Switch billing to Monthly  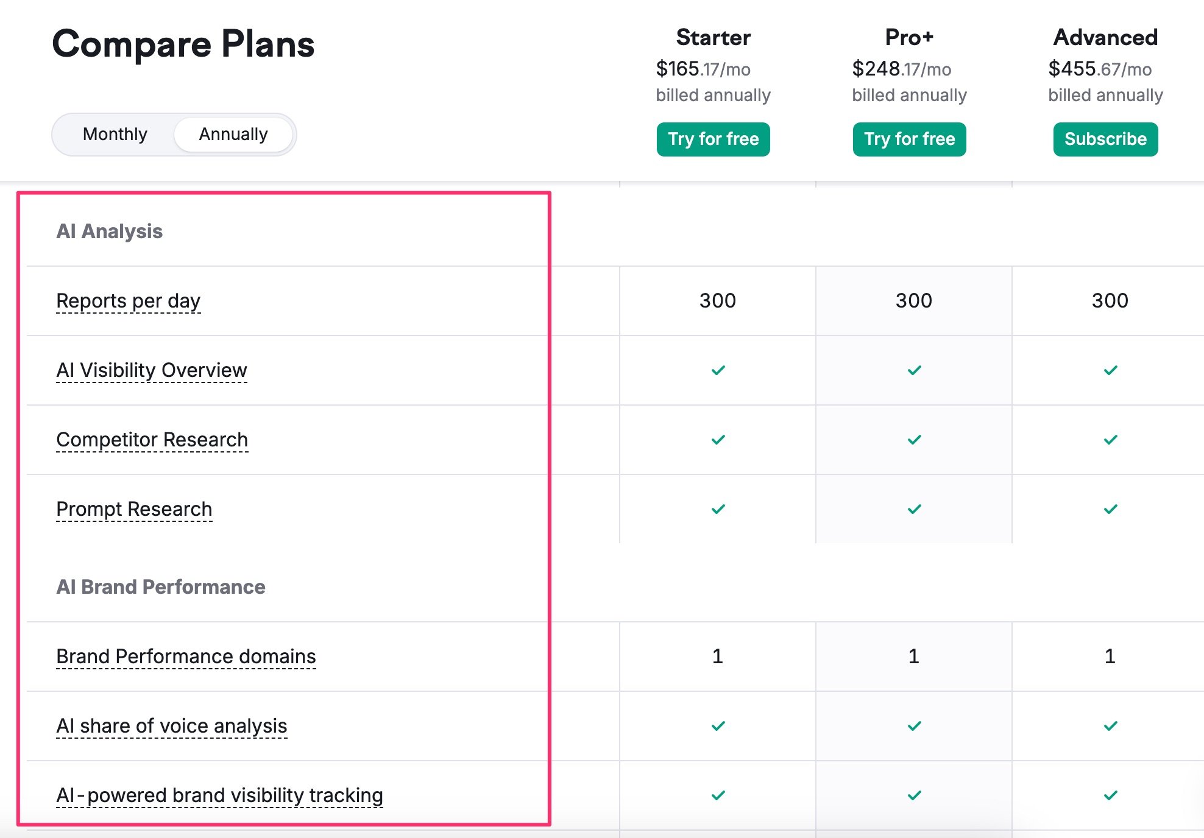(115, 134)
